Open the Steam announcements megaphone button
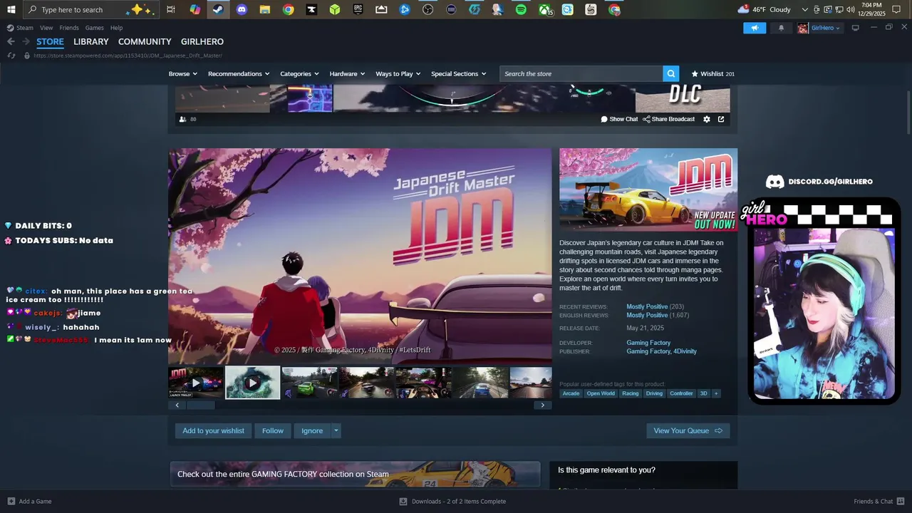 pos(755,28)
